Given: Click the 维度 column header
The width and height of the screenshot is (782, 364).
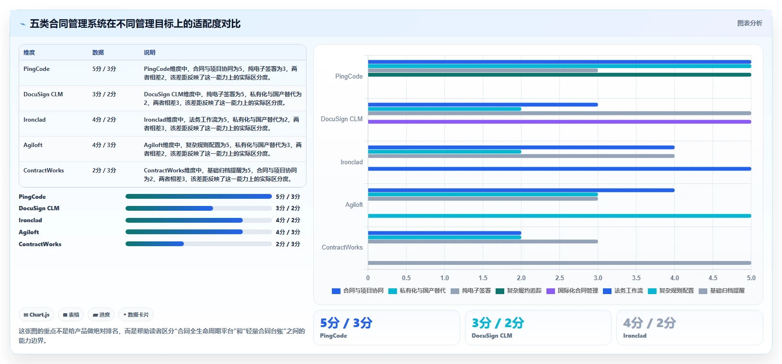Looking at the screenshot, I should point(29,53).
